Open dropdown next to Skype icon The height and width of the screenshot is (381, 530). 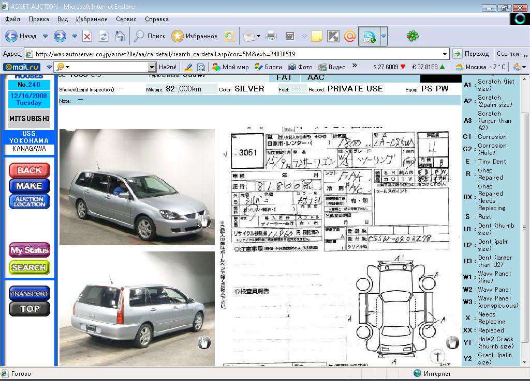click(x=384, y=36)
